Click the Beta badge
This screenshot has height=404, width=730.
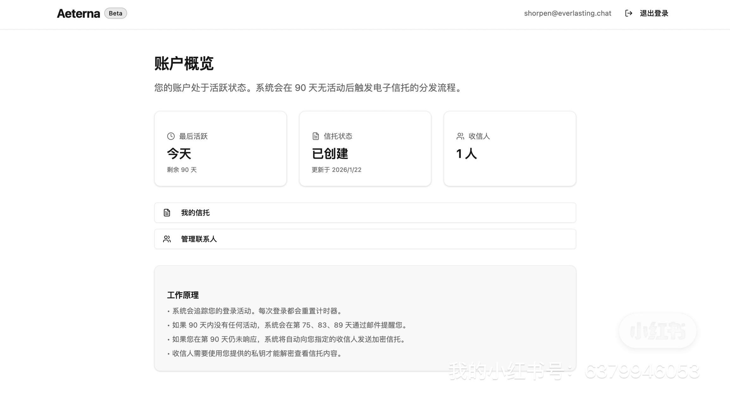(x=115, y=13)
